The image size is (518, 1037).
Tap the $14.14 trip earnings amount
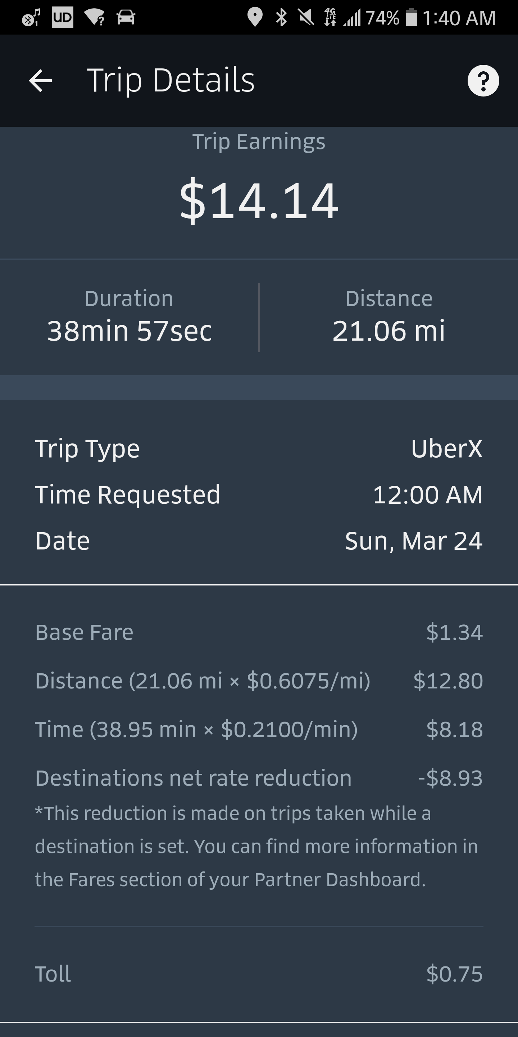pos(259,200)
